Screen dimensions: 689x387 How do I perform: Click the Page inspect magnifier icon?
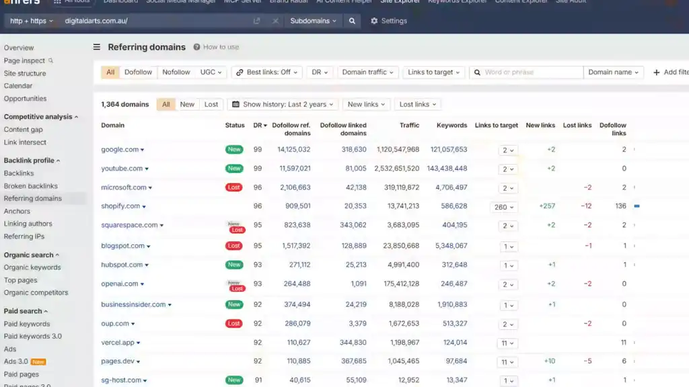[50, 60]
